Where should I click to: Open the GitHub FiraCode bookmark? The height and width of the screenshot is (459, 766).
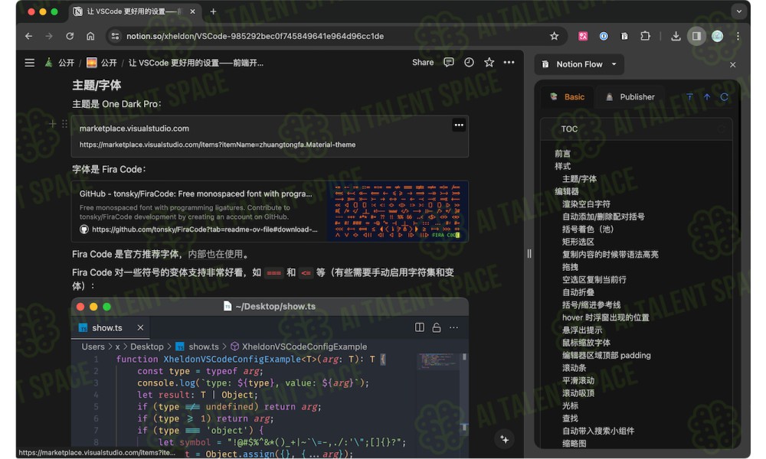tap(270, 211)
